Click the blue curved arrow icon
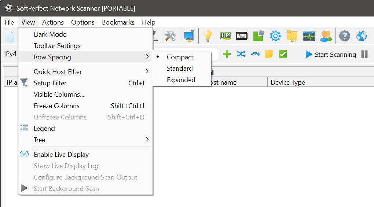 click(256, 54)
